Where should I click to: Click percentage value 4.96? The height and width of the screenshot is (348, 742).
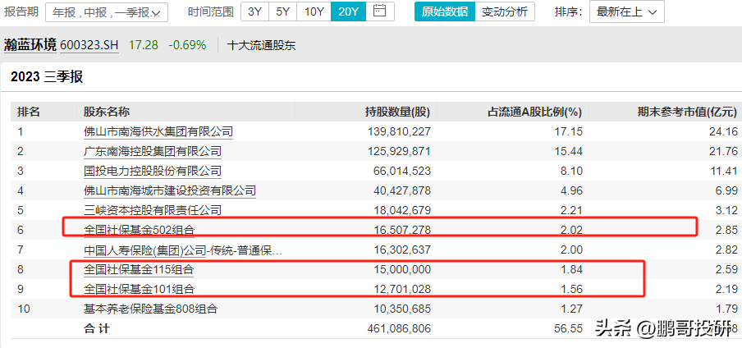pyautogui.click(x=573, y=190)
